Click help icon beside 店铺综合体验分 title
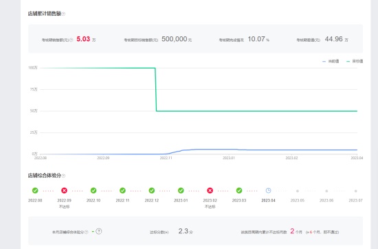Screen dimensions: 378x249 pyautogui.click(x=63, y=176)
